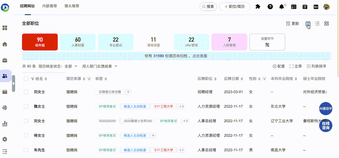Open 用人部门反馈结果 dropdown

[100, 66]
